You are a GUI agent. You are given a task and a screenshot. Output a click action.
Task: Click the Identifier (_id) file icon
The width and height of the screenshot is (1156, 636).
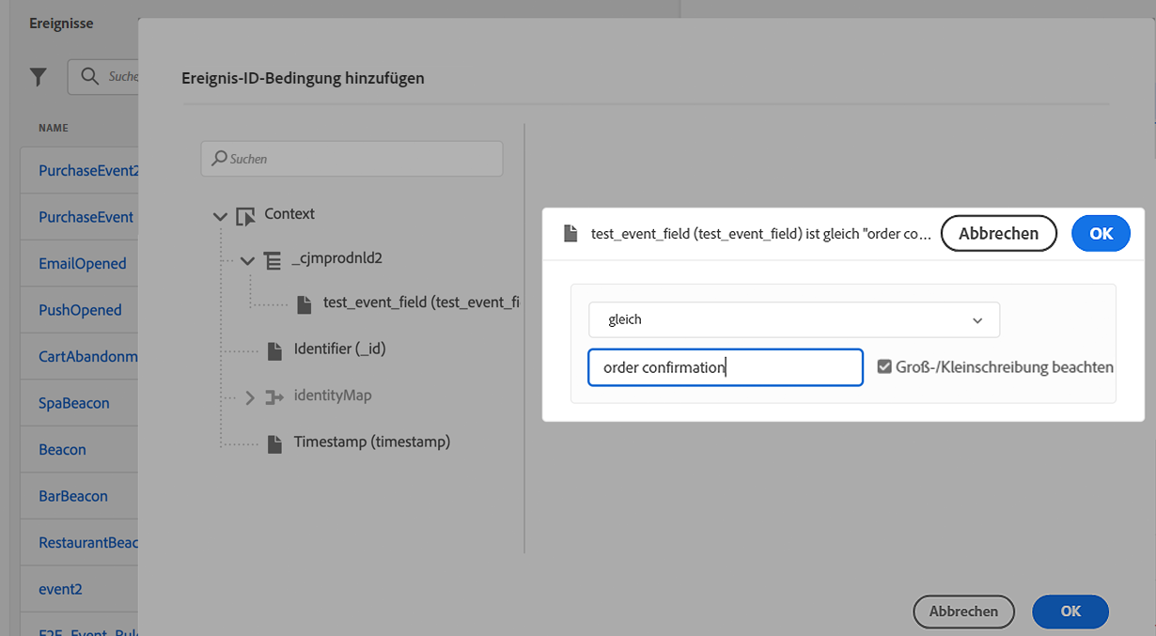[274, 350]
